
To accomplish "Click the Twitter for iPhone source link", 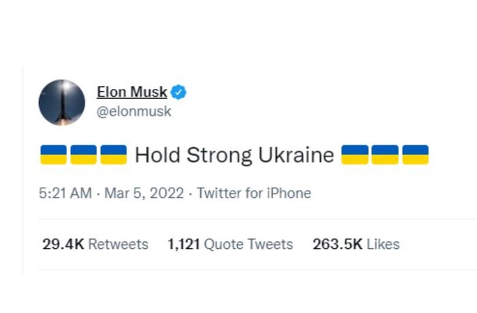I will 254,193.
